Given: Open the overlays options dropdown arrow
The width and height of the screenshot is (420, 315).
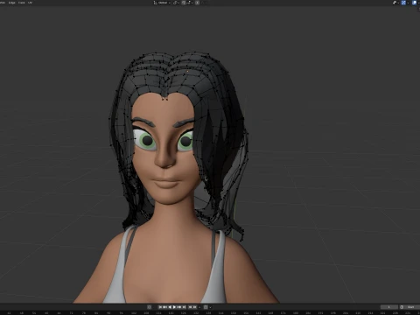Looking at the screenshot, I should [419, 3].
